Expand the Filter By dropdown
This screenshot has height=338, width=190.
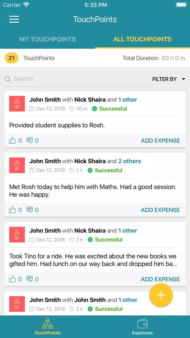coord(169,79)
